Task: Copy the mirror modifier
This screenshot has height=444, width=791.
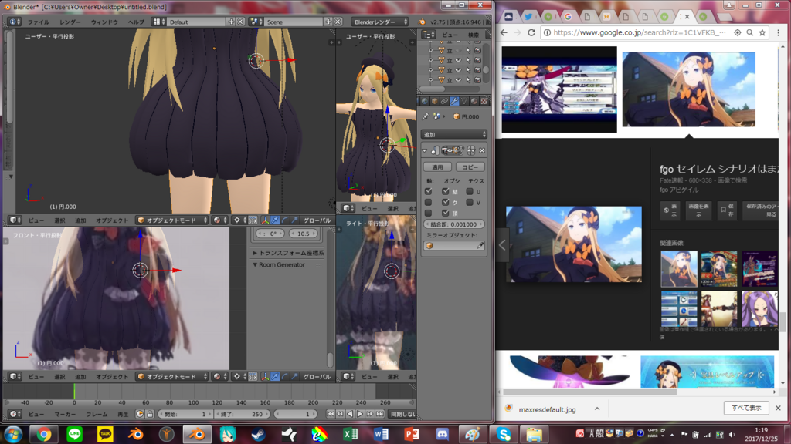Action: pos(470,166)
